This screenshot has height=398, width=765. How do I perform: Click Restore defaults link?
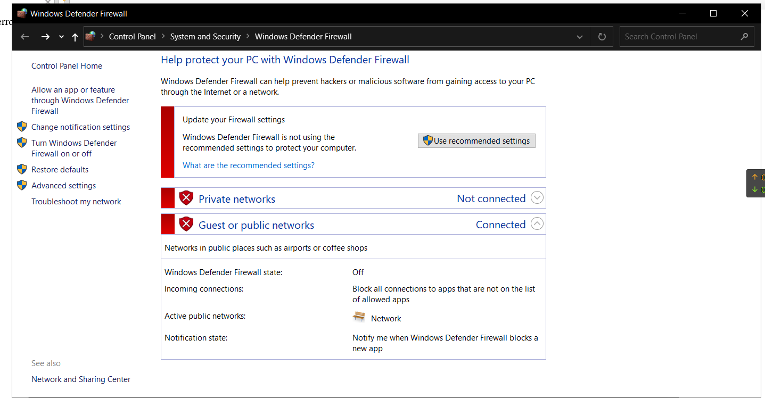[x=60, y=170]
